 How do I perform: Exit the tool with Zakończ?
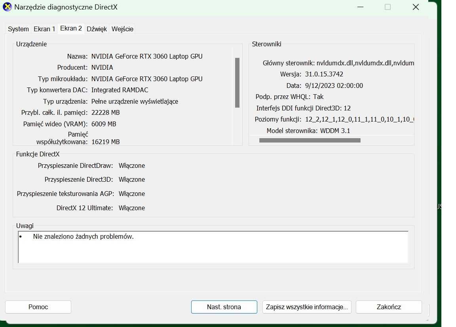click(389, 307)
